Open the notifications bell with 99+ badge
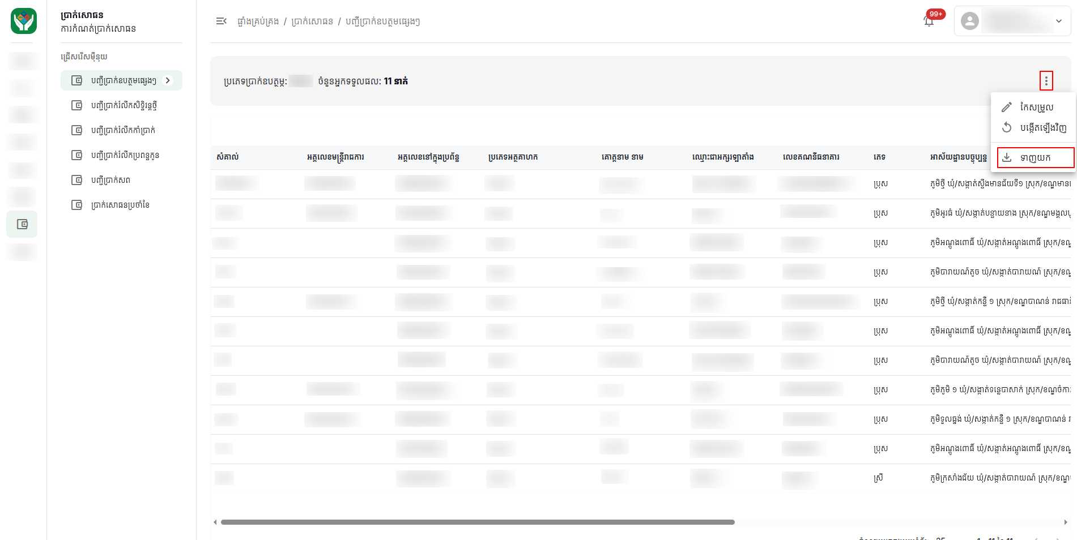The width and height of the screenshot is (1077, 540). tap(929, 20)
